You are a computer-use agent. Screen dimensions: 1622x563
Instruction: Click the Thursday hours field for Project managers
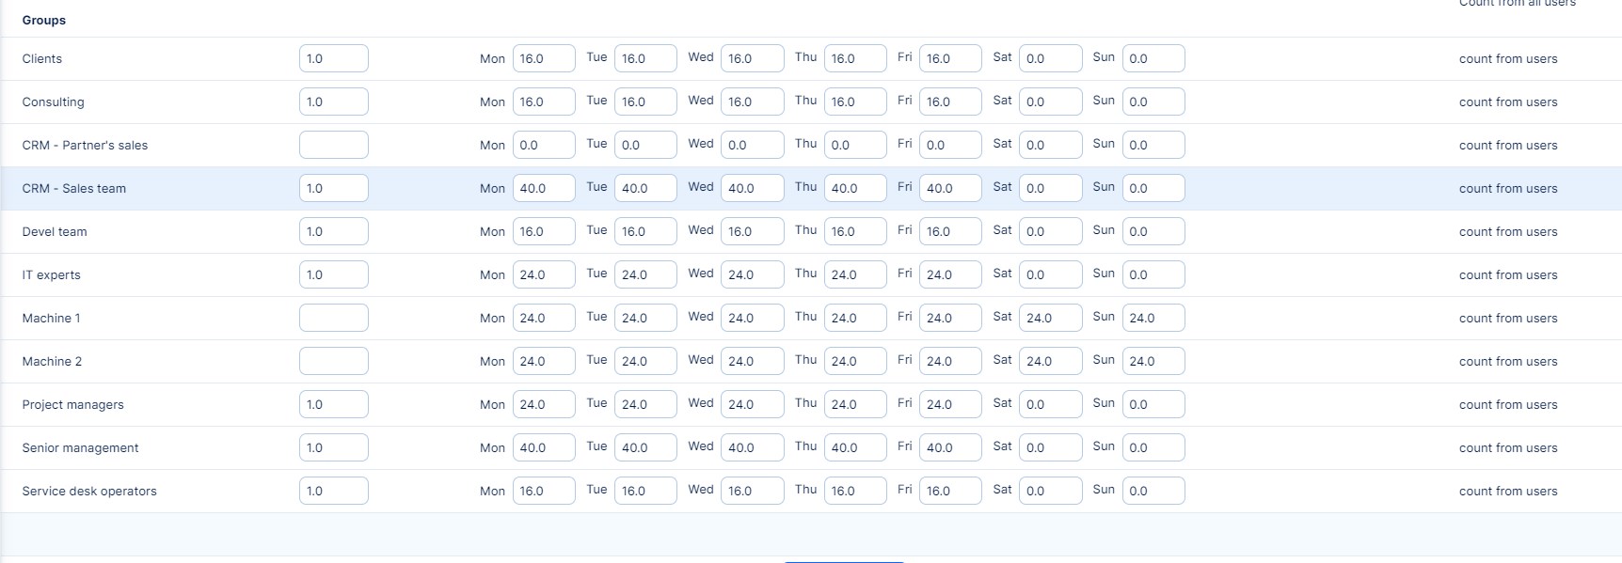854,404
